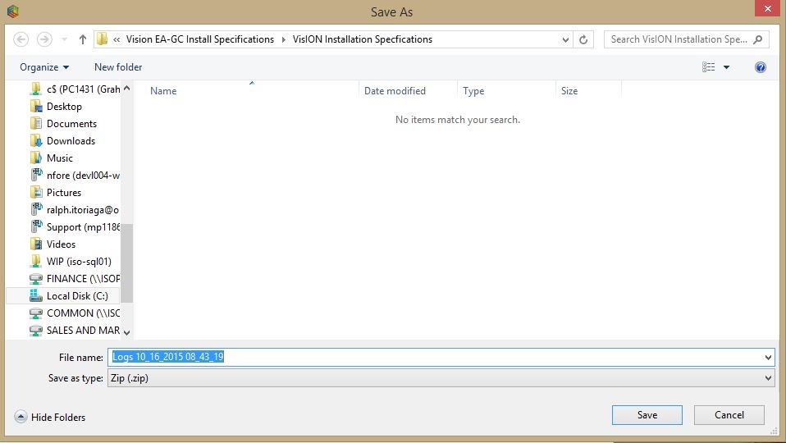Sort by Date modified column header

tap(395, 91)
